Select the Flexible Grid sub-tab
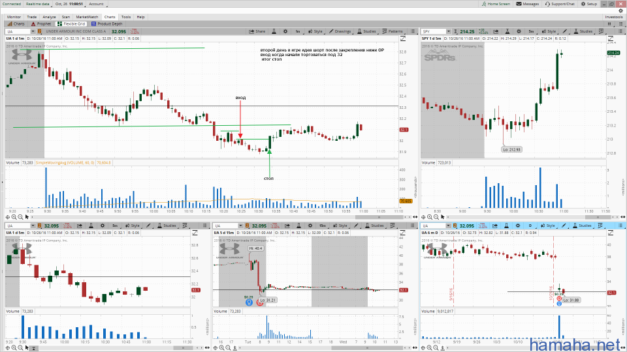627x352 pixels. click(72, 24)
